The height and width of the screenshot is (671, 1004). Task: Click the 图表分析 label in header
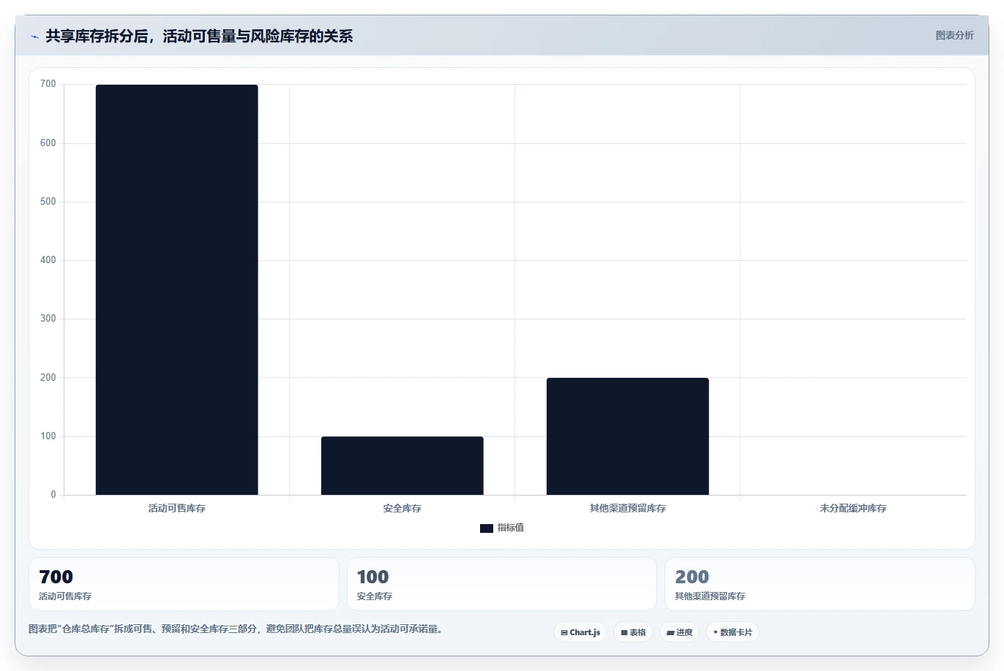coord(954,35)
